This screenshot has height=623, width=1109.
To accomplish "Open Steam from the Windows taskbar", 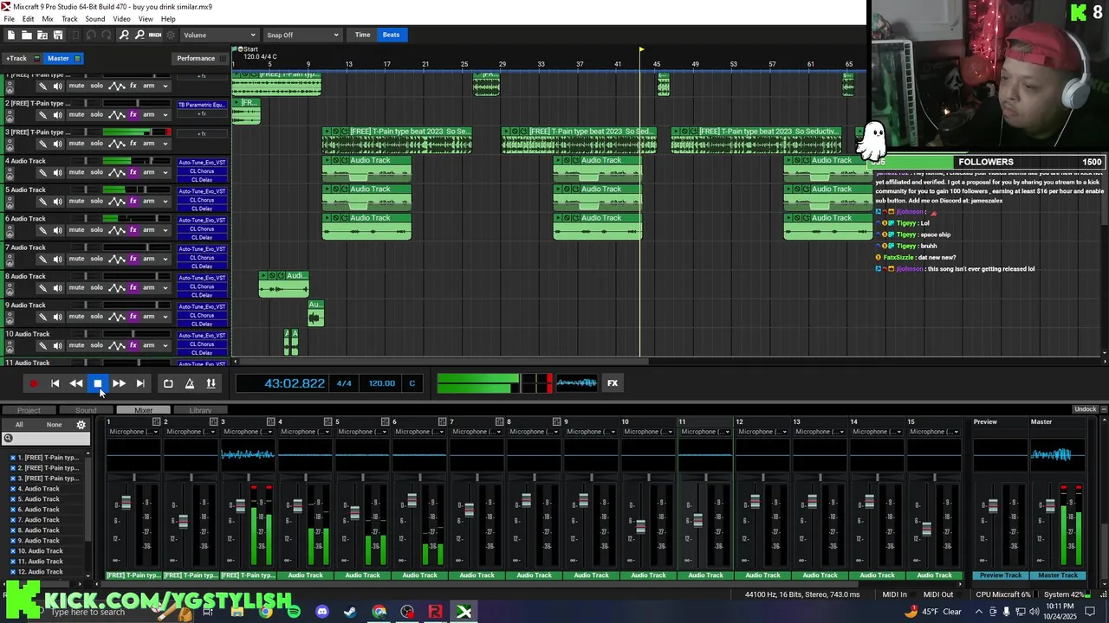I will [350, 612].
